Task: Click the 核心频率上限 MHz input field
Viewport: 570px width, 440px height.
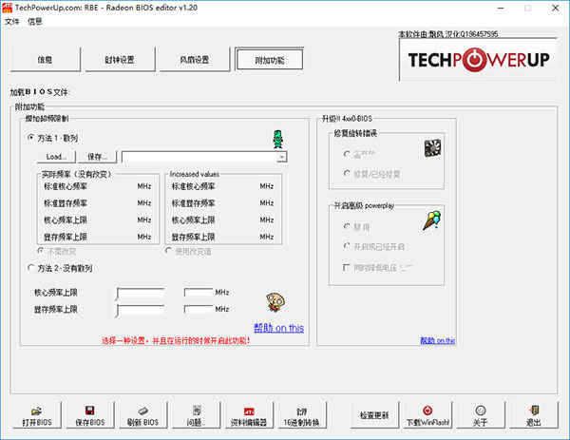Action: coord(199,293)
